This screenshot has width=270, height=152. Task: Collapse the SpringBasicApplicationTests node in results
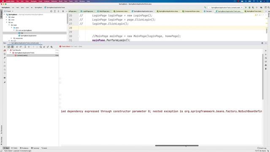tap(11, 53)
